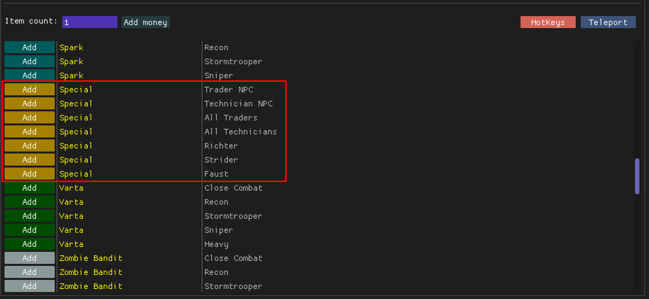Add Varta Close Combat unit
The width and height of the screenshot is (649, 299).
[x=30, y=188]
